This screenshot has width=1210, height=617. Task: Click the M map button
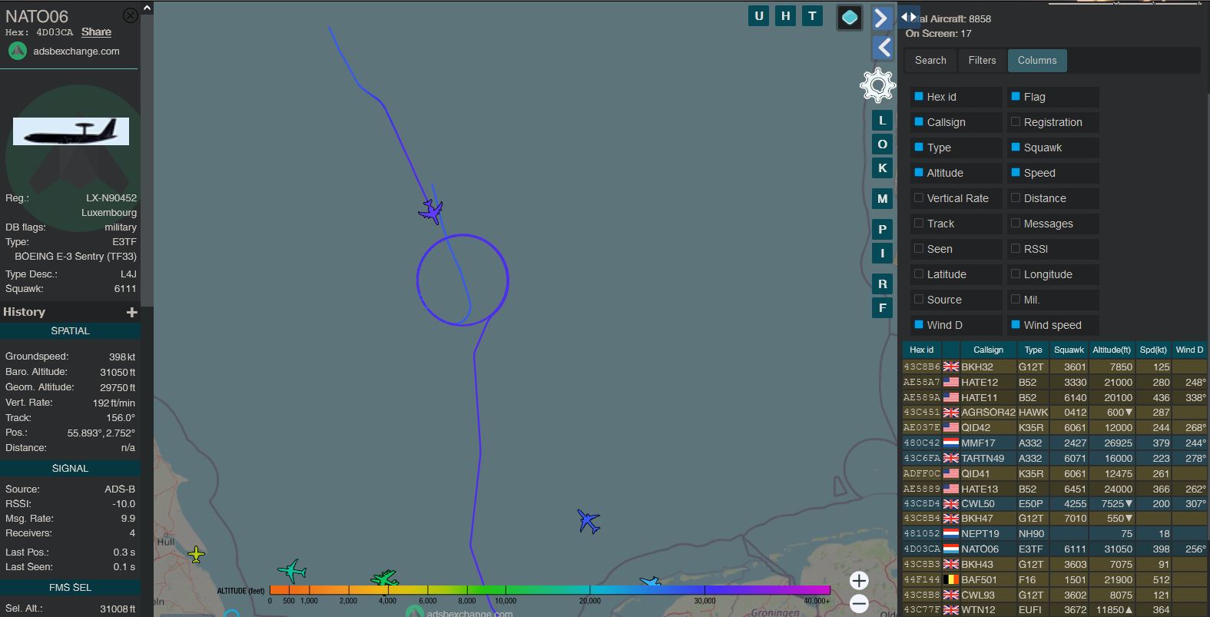pyautogui.click(x=882, y=199)
